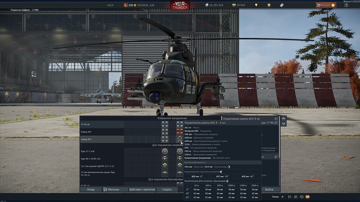360x202 pixels.
Task: Click the -ACCA- clan tag
Action: point(110,5)
